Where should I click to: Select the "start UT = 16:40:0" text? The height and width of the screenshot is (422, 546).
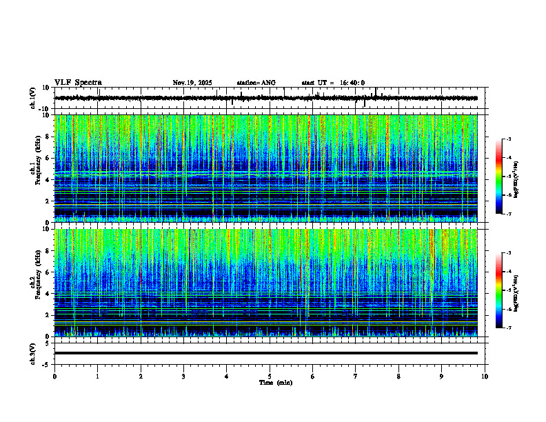333,83
